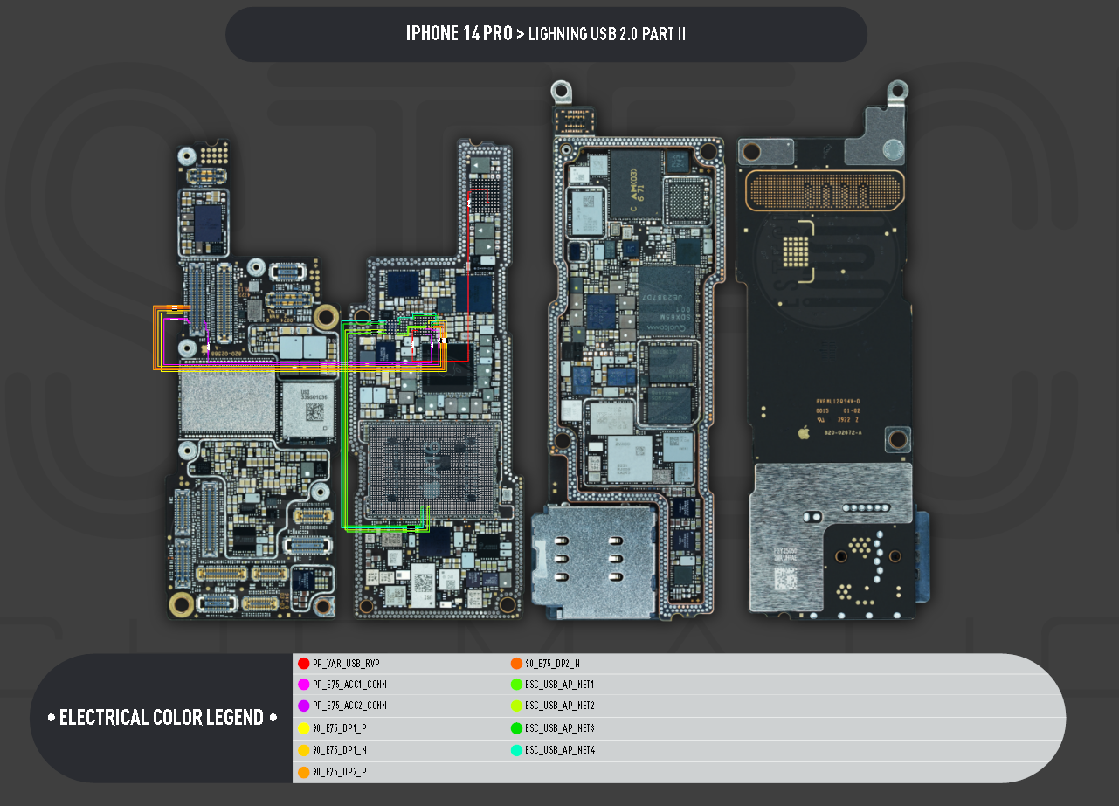Viewport: 1119px width, 806px height.
Task: Select the ESC_USB_AP_NET3 label text
Action: point(560,728)
